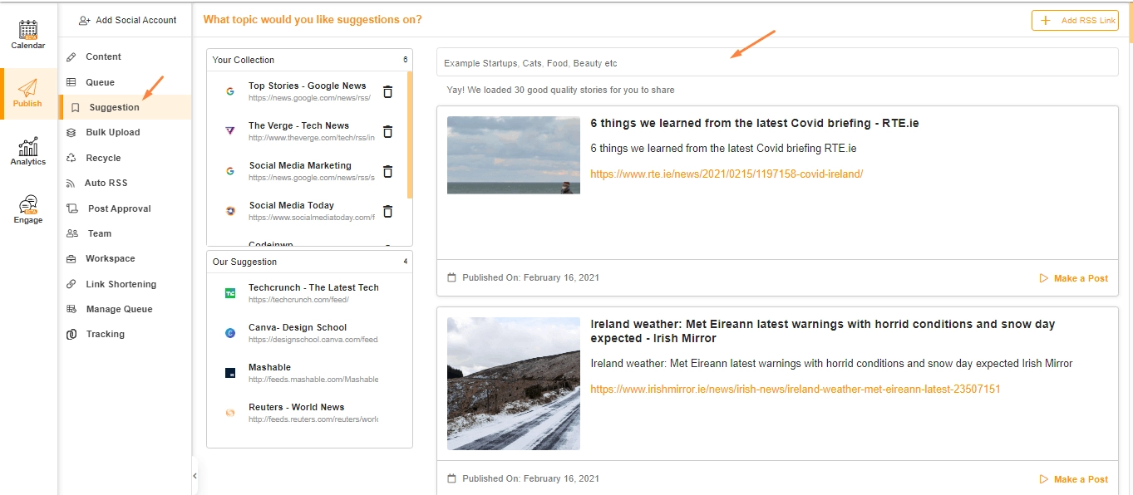Collapse the sidebar with the arrow handle

pos(195,476)
